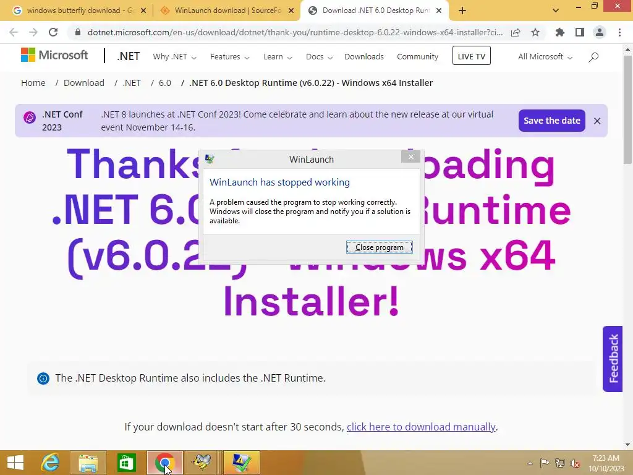Open the tab search dropdown arrow
The image size is (633, 475).
[556, 11]
